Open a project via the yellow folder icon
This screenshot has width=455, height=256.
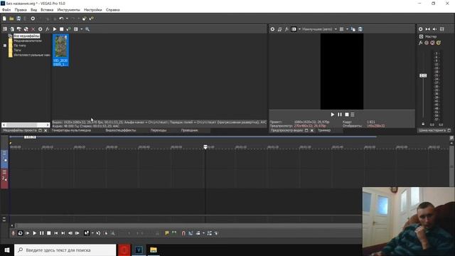pyautogui.click(x=11, y=18)
